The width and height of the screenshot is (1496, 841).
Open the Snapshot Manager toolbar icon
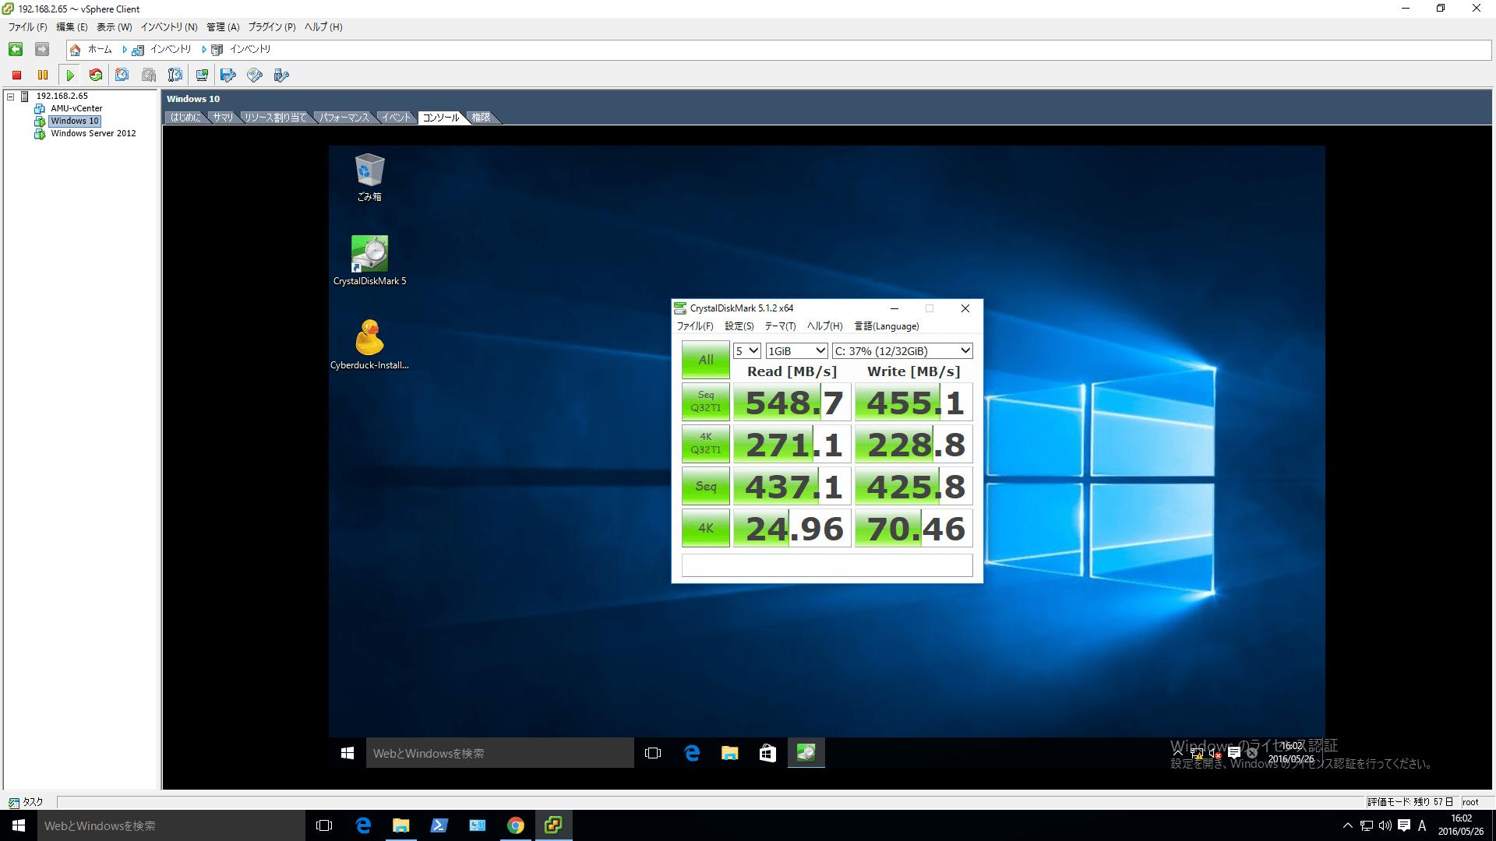click(175, 75)
